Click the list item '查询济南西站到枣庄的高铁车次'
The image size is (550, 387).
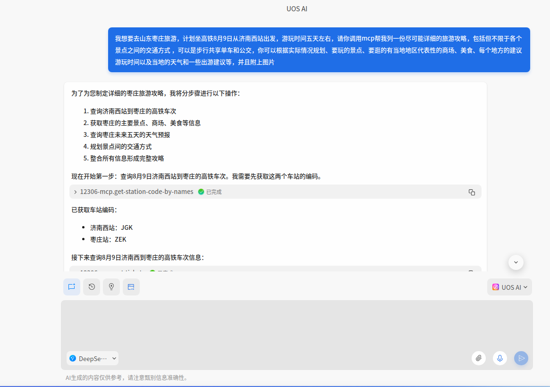pos(133,111)
